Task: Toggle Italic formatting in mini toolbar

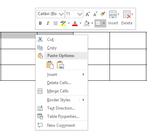Action: coord(48,23)
